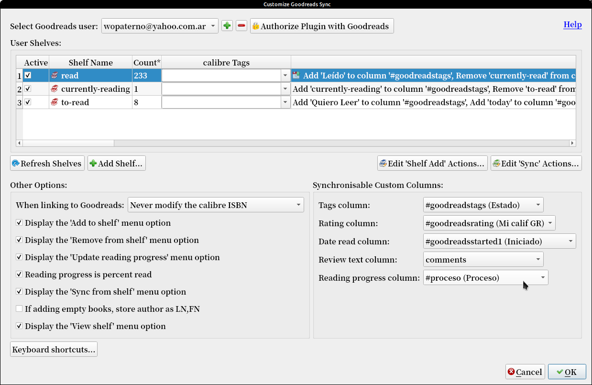Image resolution: width=592 pixels, height=385 pixels.
Task: Click the count '8' of to-read
Action: coord(147,102)
